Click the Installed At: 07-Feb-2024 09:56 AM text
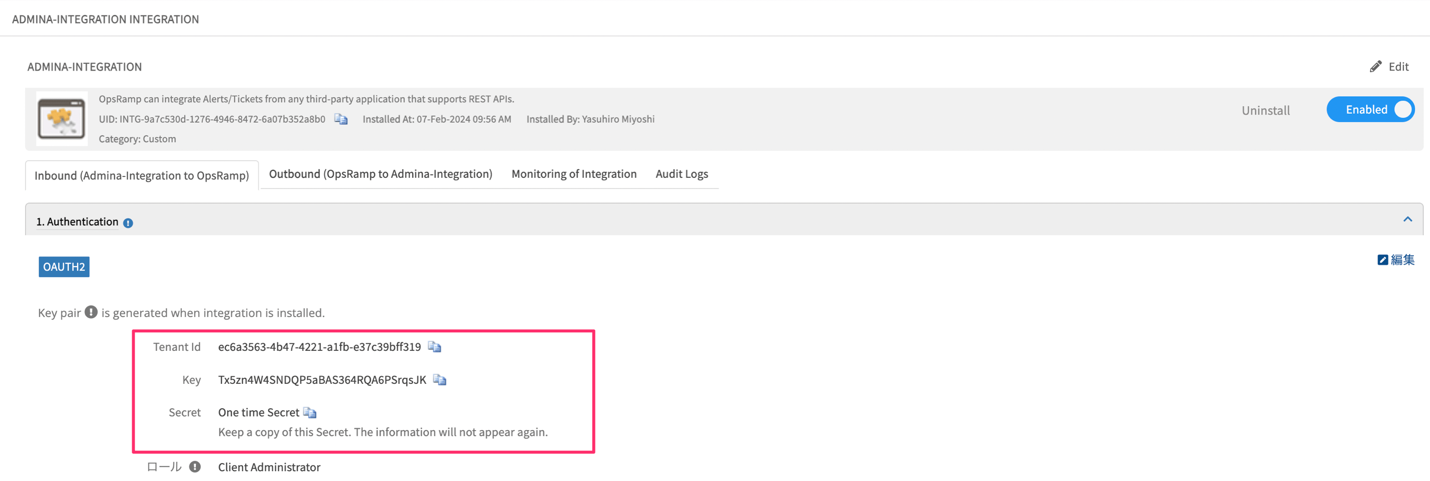The height and width of the screenshot is (481, 1430). pyautogui.click(x=437, y=119)
